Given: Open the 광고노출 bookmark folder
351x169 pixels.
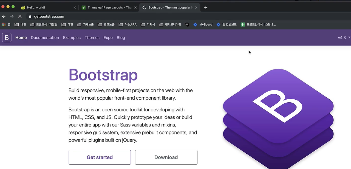Looking at the screenshot, I should click(x=106, y=24).
